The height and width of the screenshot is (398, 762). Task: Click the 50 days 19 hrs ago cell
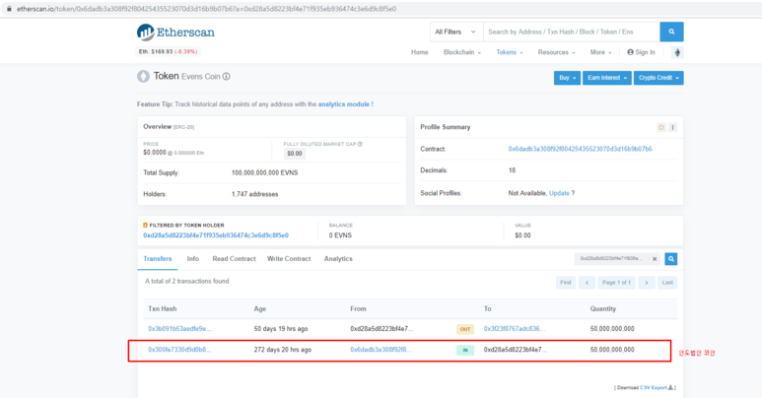(x=281, y=329)
